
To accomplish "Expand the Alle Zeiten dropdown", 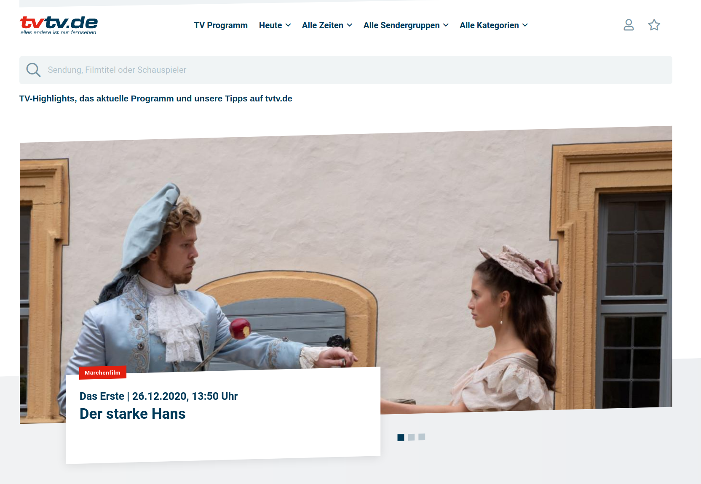I will tap(327, 25).
